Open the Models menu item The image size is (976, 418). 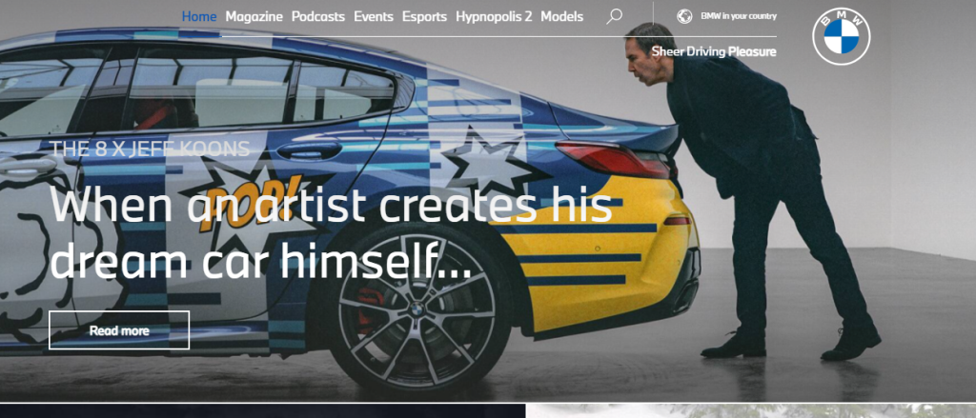562,17
